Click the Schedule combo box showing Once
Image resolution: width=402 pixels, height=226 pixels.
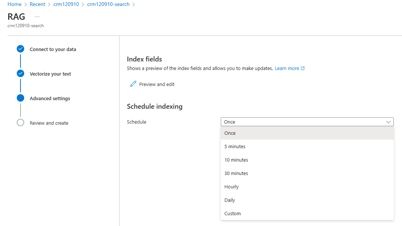coord(307,122)
